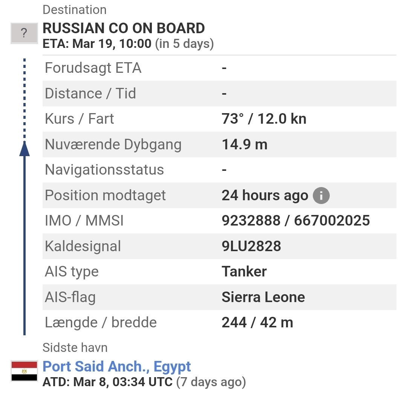Click the Nuværende Dybgang value 14.9 m
This screenshot has height=396, width=407.
tap(245, 144)
